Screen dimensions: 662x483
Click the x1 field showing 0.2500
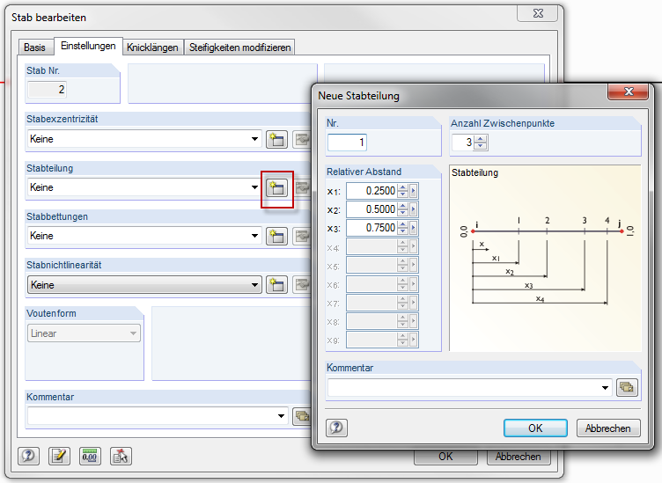tap(372, 191)
